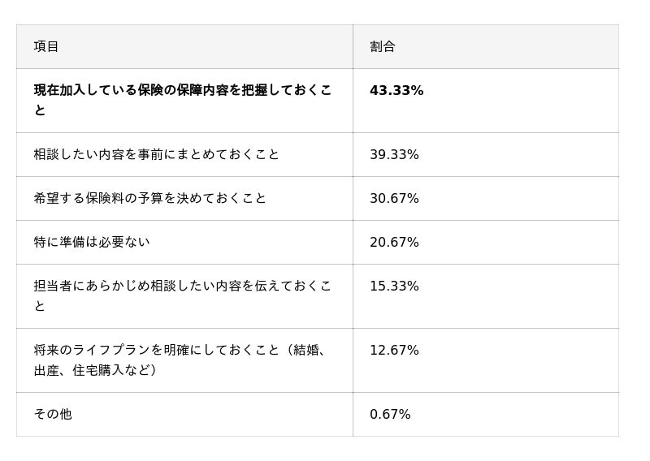The image size is (650, 461).
Task: Click the 項目 column header
Action: (x=46, y=47)
